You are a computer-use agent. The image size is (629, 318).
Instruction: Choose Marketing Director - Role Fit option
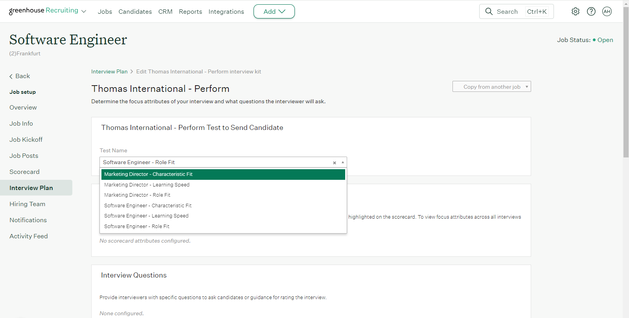[x=223, y=195]
